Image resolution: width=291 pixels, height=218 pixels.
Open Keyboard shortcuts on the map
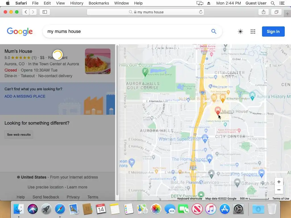pyautogui.click(x=190, y=198)
